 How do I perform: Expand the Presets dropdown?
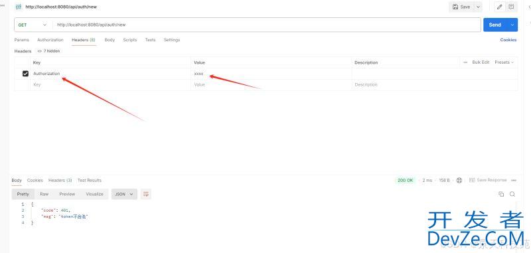(504, 62)
